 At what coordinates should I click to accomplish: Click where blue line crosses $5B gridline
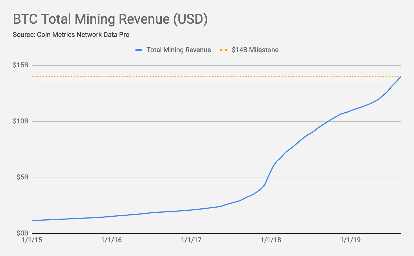268,177
